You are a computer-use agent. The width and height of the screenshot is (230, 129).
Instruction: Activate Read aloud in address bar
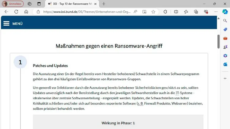pos(135,12)
